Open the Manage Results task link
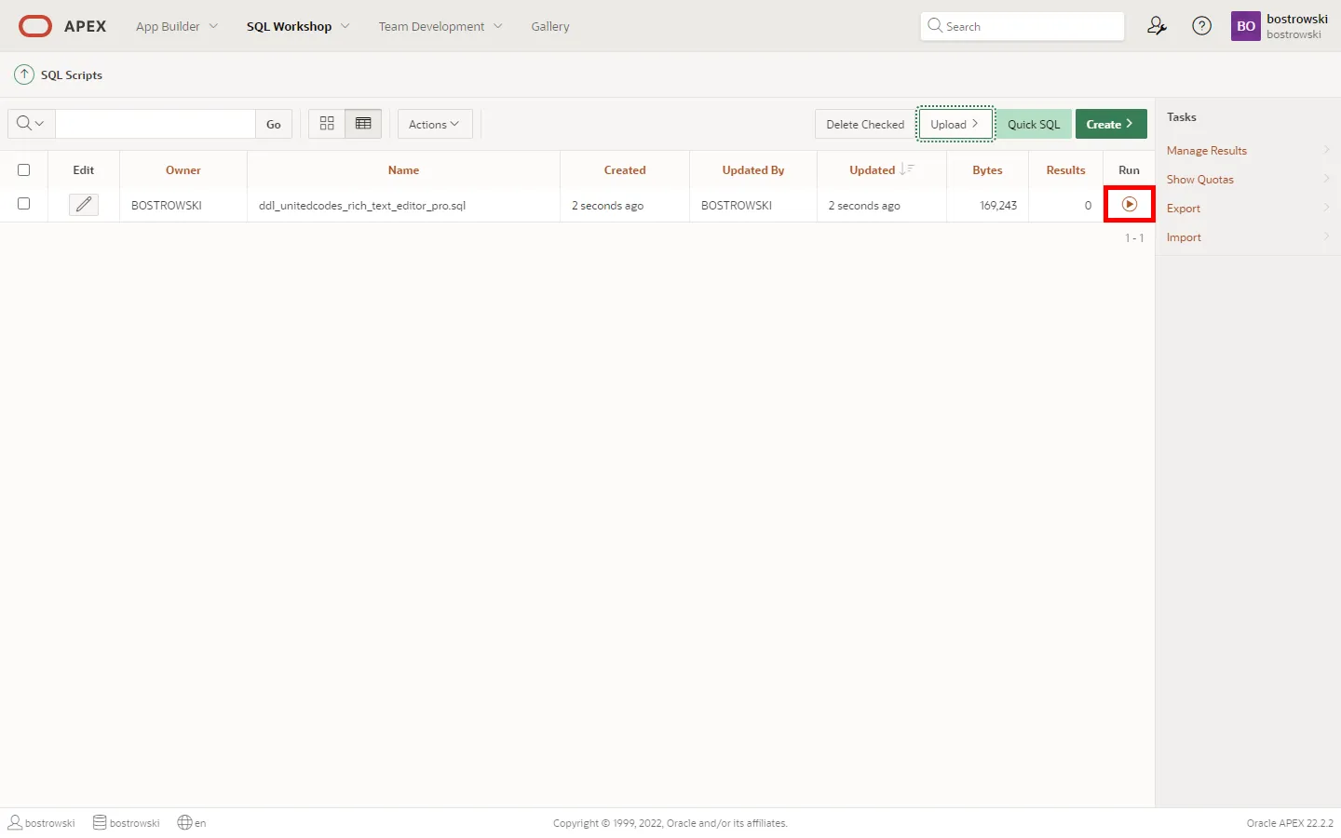Image resolution: width=1341 pixels, height=838 pixels. pyautogui.click(x=1206, y=151)
